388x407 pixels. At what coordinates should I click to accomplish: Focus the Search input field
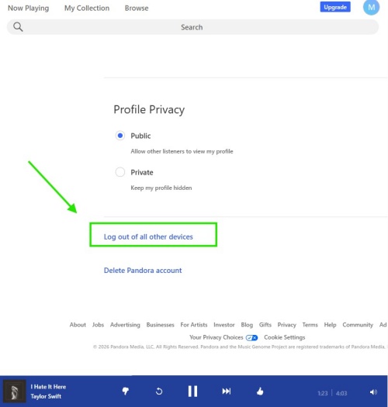pyautogui.click(x=192, y=27)
